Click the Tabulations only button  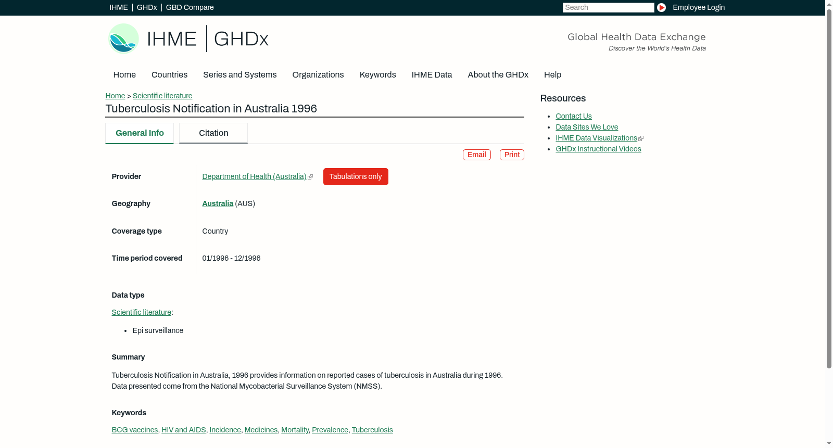pyautogui.click(x=356, y=177)
